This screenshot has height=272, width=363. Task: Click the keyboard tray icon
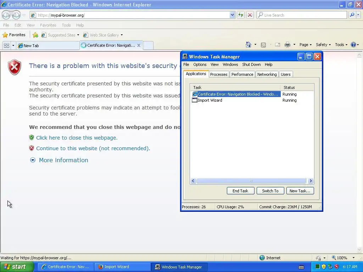pyautogui.click(x=301, y=267)
